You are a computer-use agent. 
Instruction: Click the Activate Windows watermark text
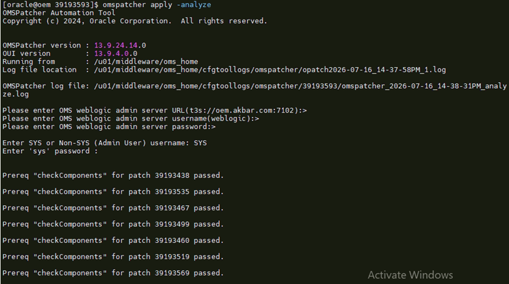point(410,275)
